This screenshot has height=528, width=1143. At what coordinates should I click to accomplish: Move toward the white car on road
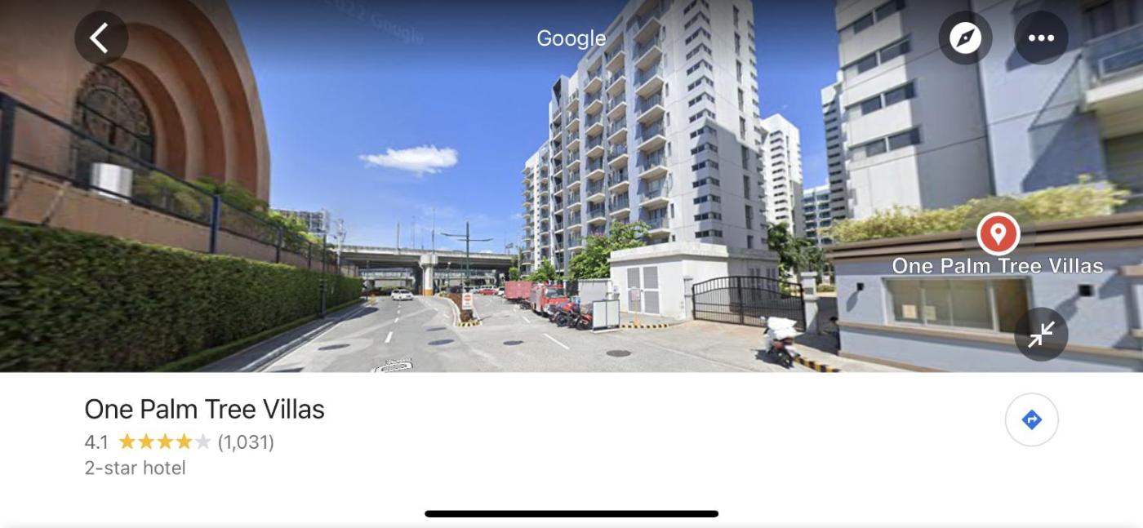tap(401, 295)
